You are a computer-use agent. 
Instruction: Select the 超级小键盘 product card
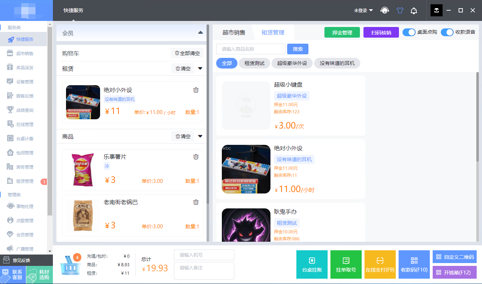(291, 105)
